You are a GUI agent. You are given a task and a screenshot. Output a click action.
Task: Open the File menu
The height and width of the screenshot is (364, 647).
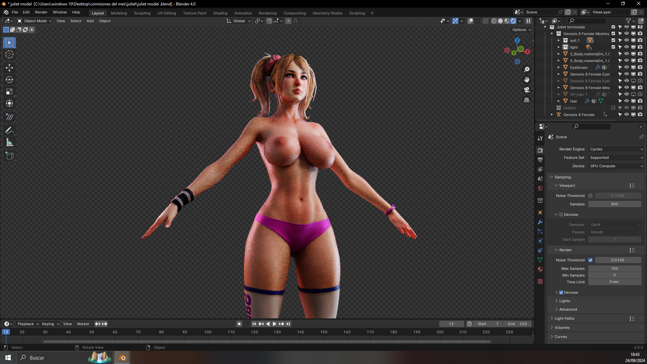(x=15, y=12)
